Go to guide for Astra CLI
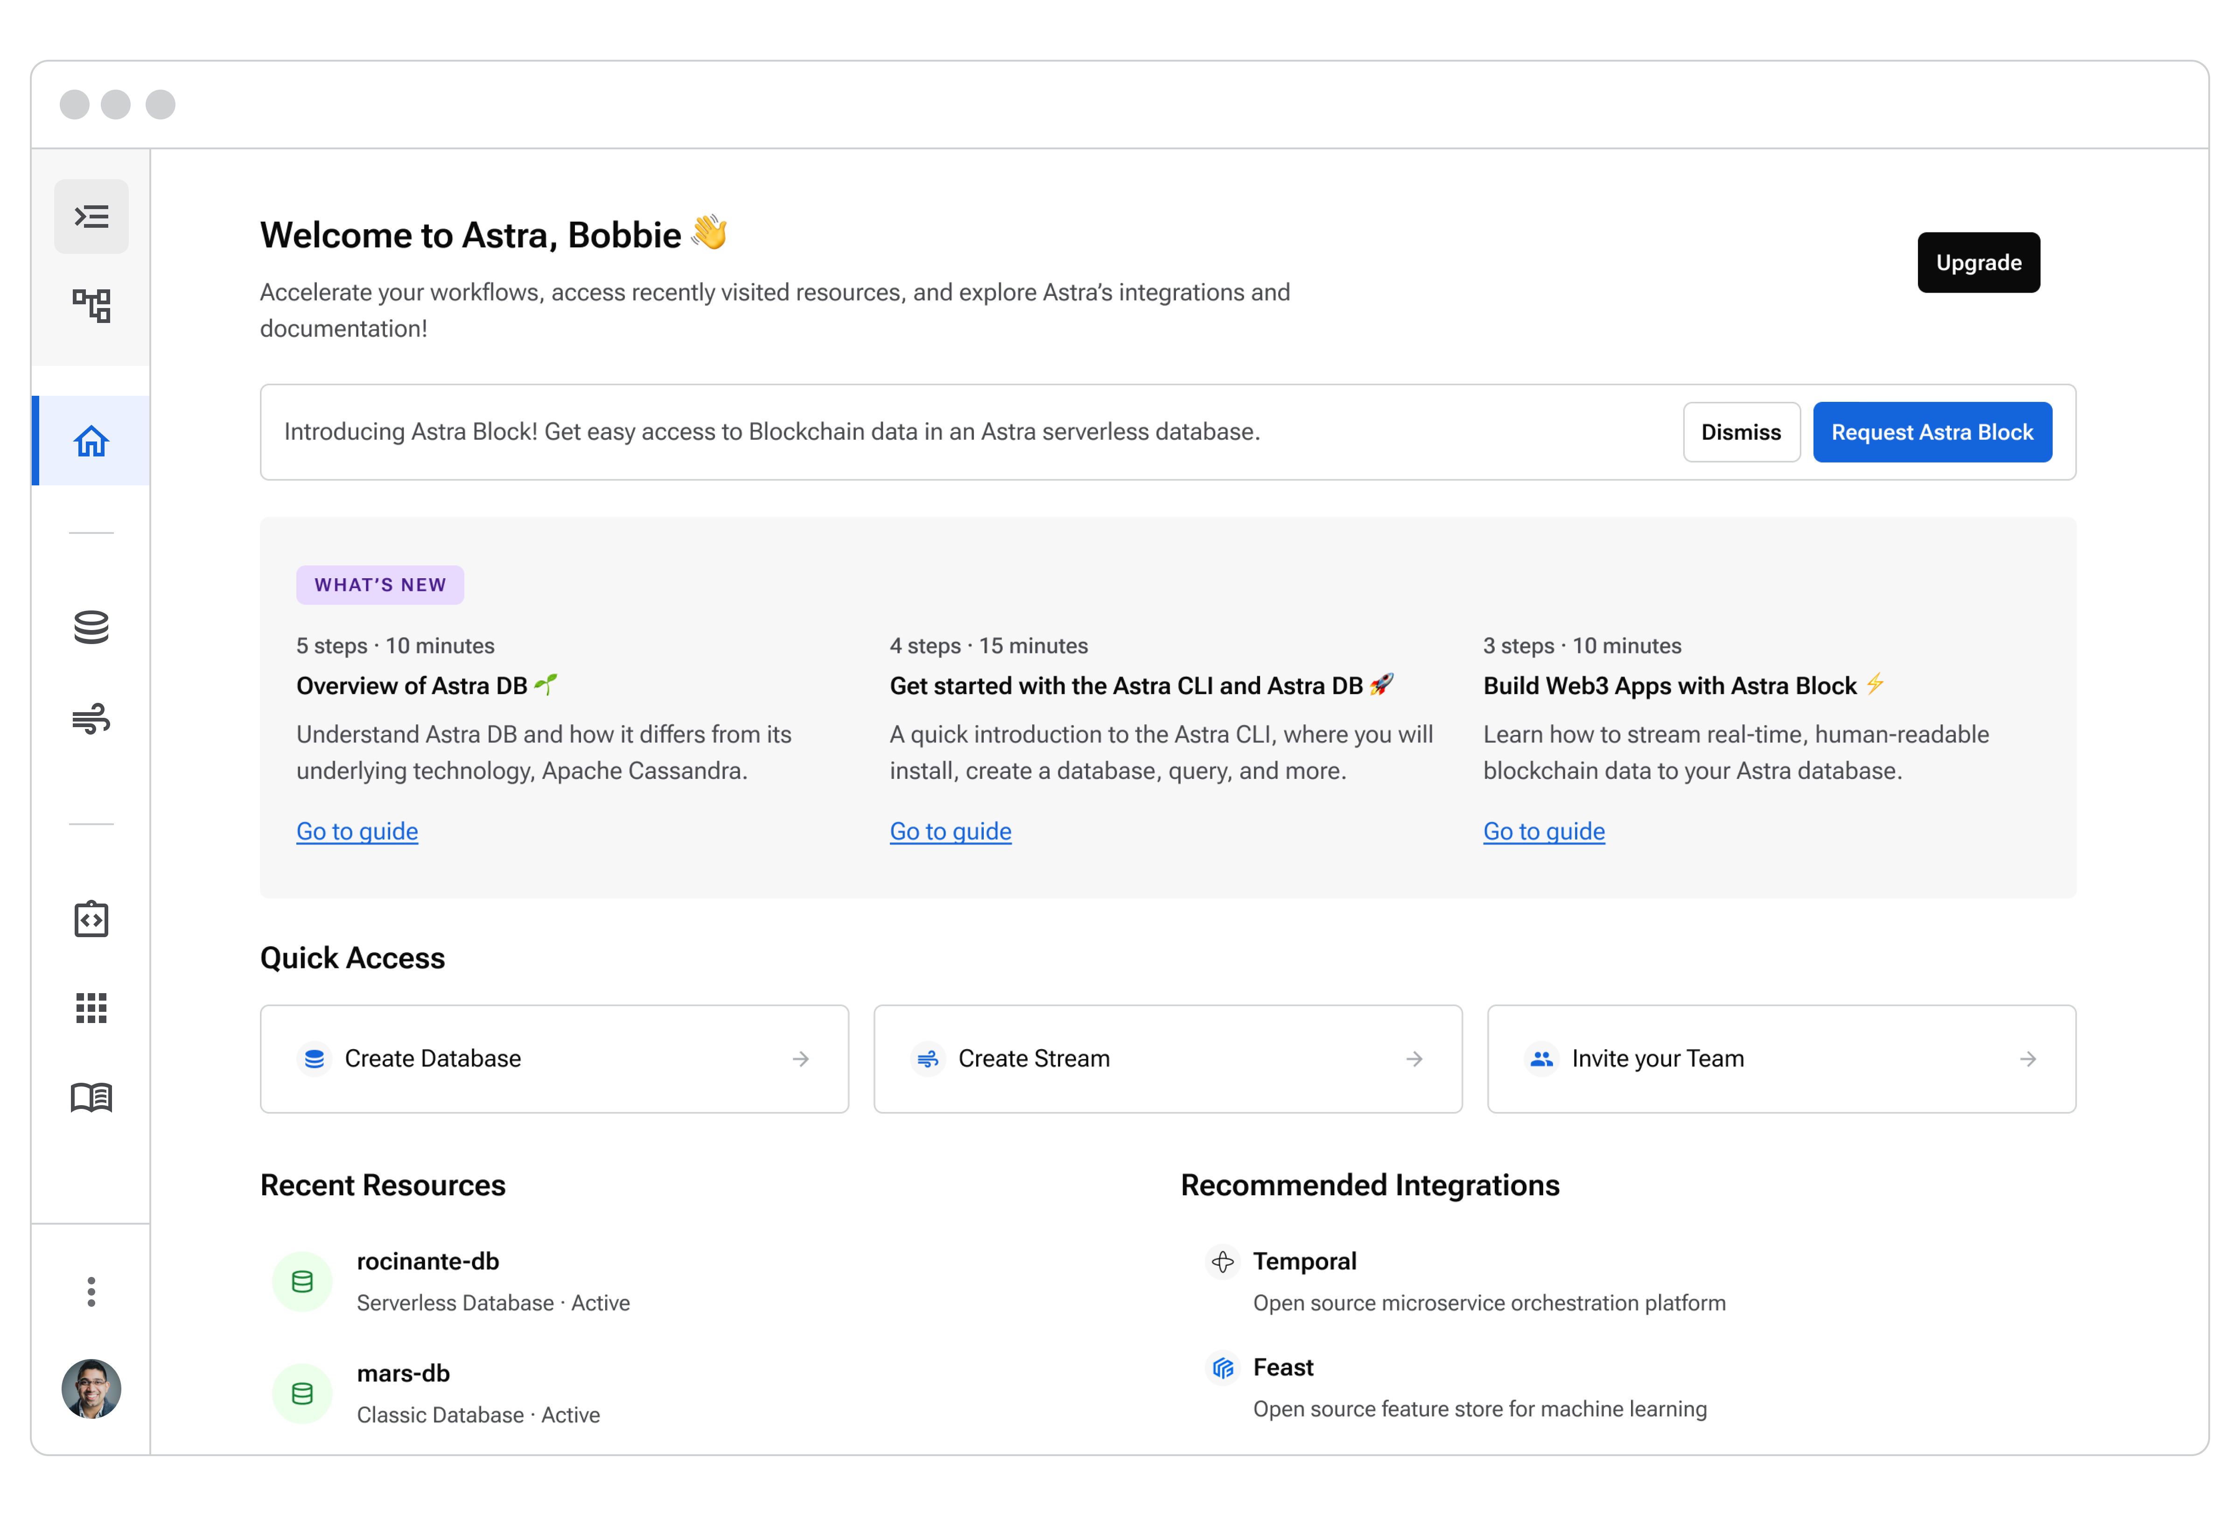 click(950, 831)
